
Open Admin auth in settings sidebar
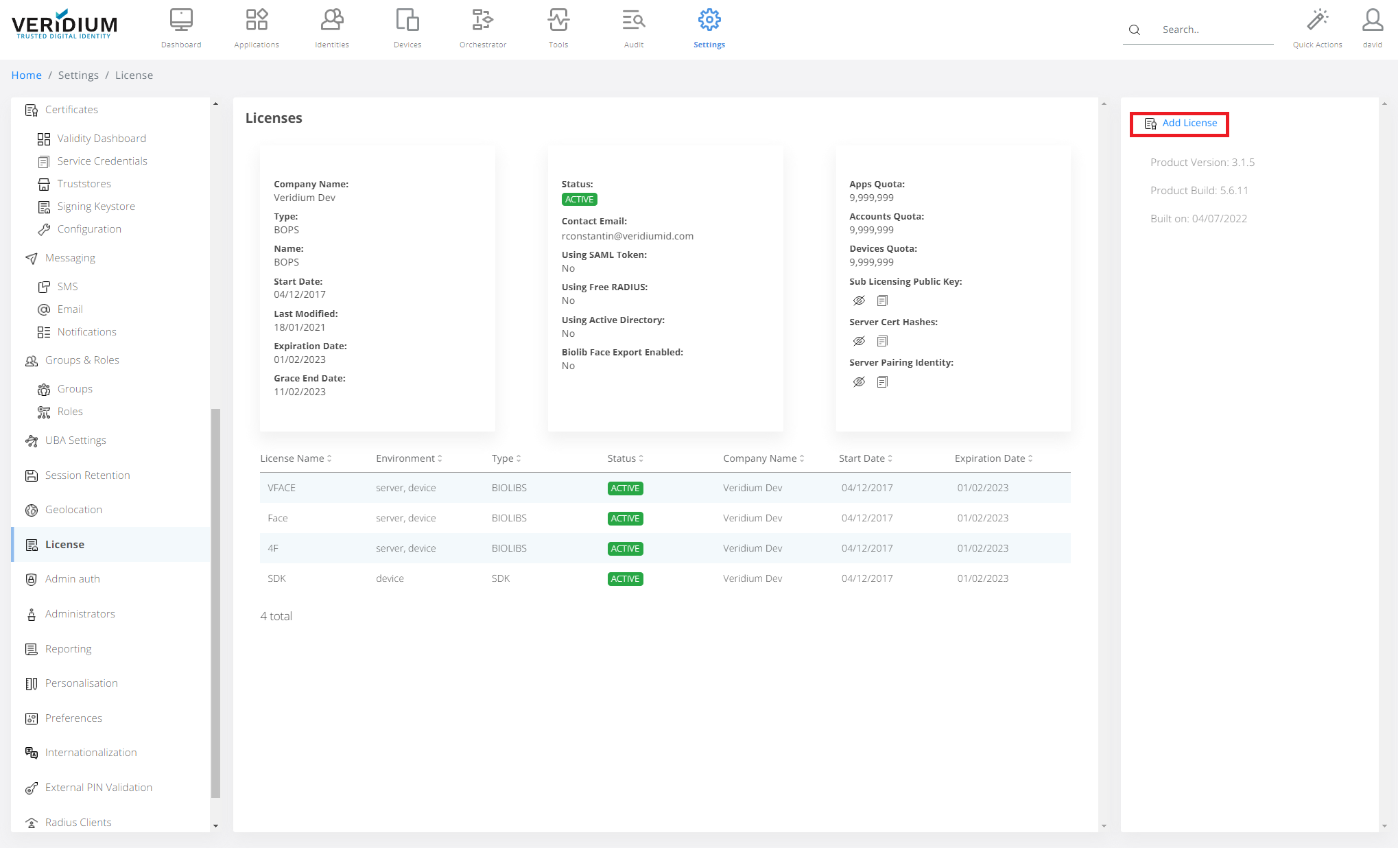click(x=72, y=579)
